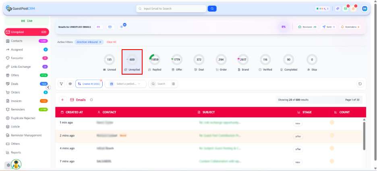Open the green mail notifications icon
Viewport: 377px width, 171px height.
(x=346, y=8)
